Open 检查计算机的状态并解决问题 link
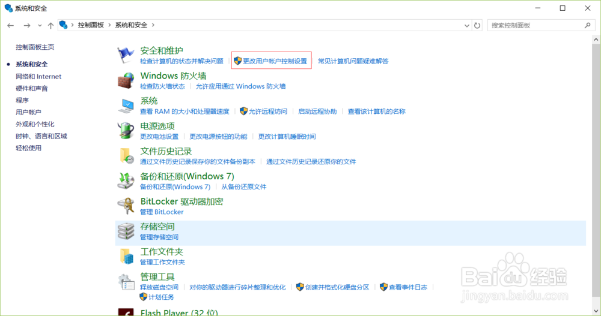 click(182, 61)
